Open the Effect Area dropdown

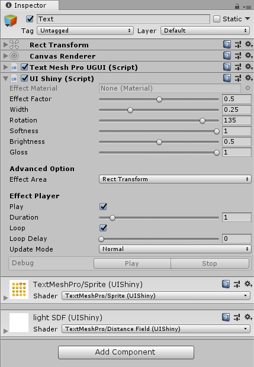pyautogui.click(x=175, y=179)
